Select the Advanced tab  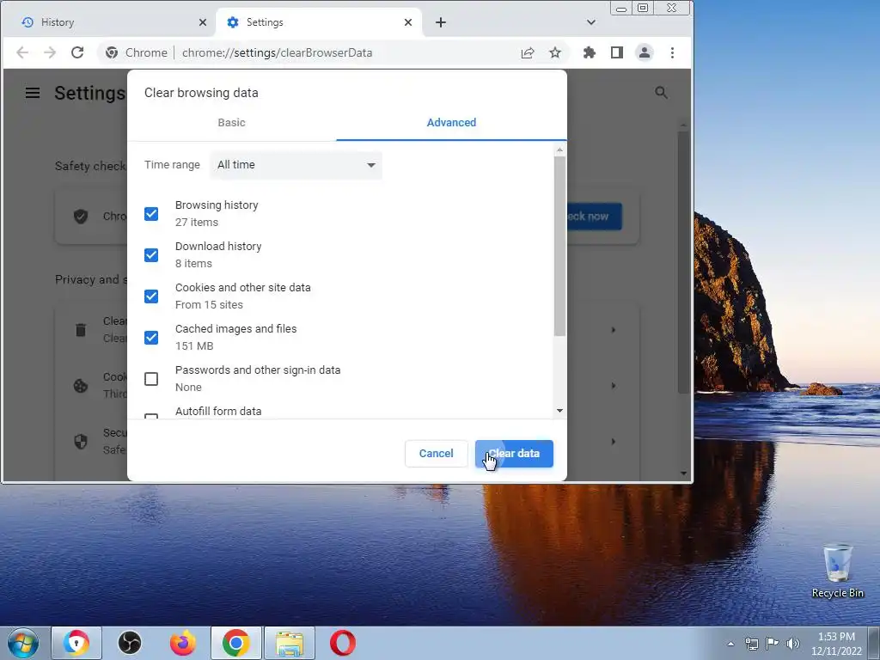tap(451, 122)
